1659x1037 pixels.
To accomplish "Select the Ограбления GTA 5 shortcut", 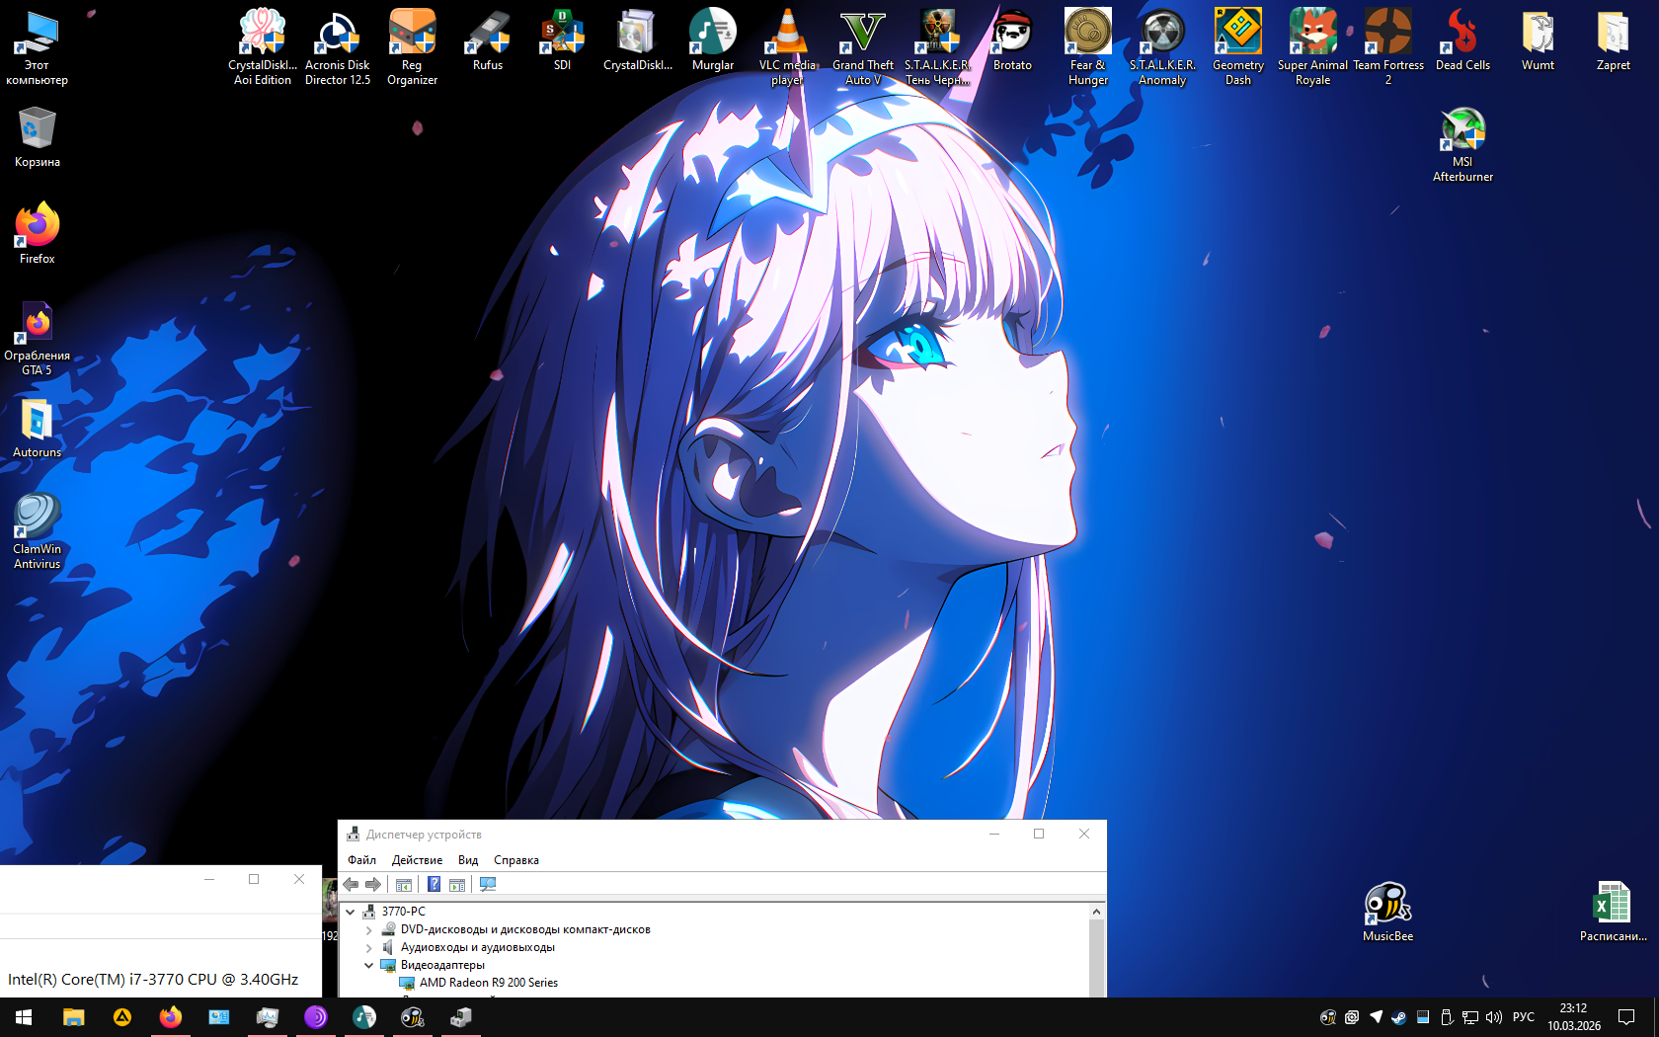I will (37, 339).
